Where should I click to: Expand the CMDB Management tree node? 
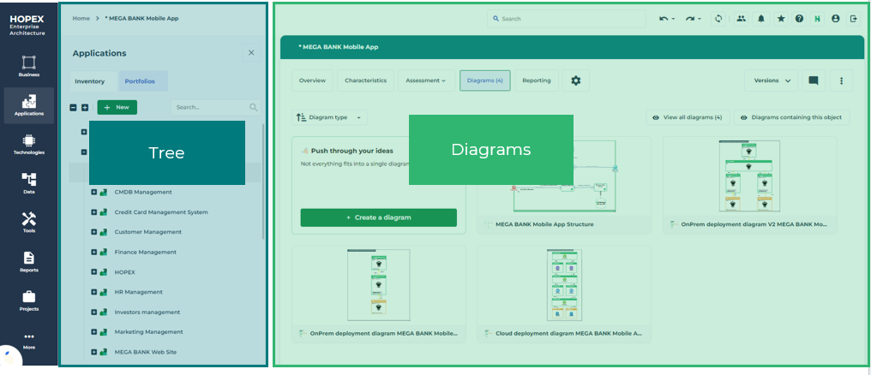tap(93, 192)
